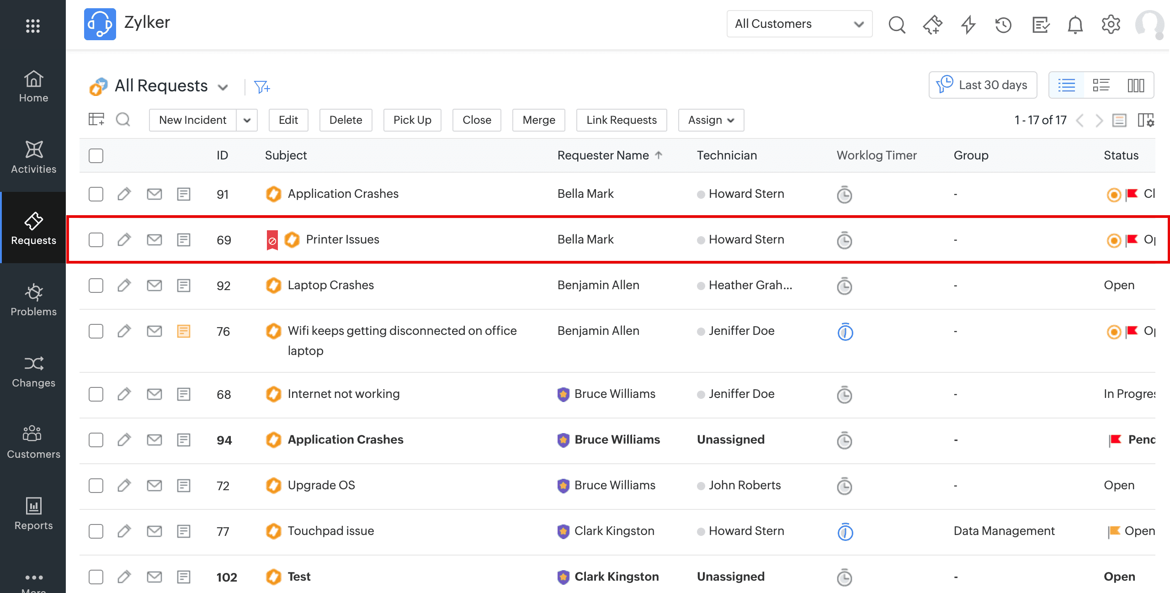Open orange notes icon for request 76
This screenshot has width=1170, height=593.
184,331
